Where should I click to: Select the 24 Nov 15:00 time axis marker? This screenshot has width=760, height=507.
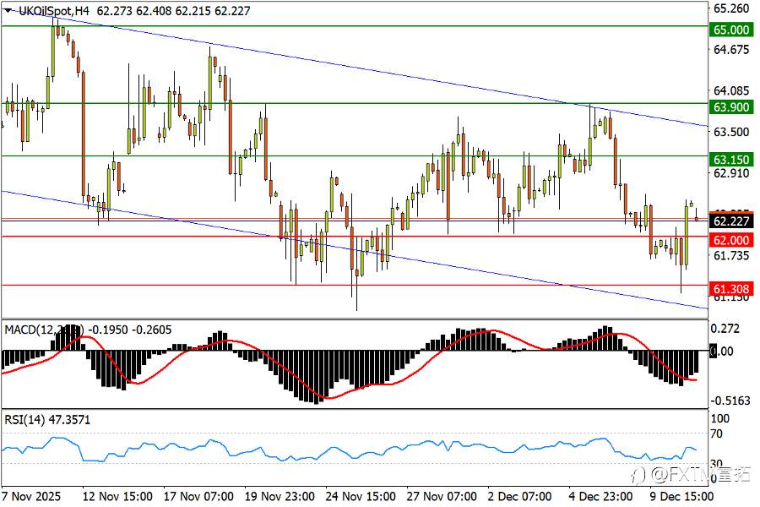tap(361, 497)
